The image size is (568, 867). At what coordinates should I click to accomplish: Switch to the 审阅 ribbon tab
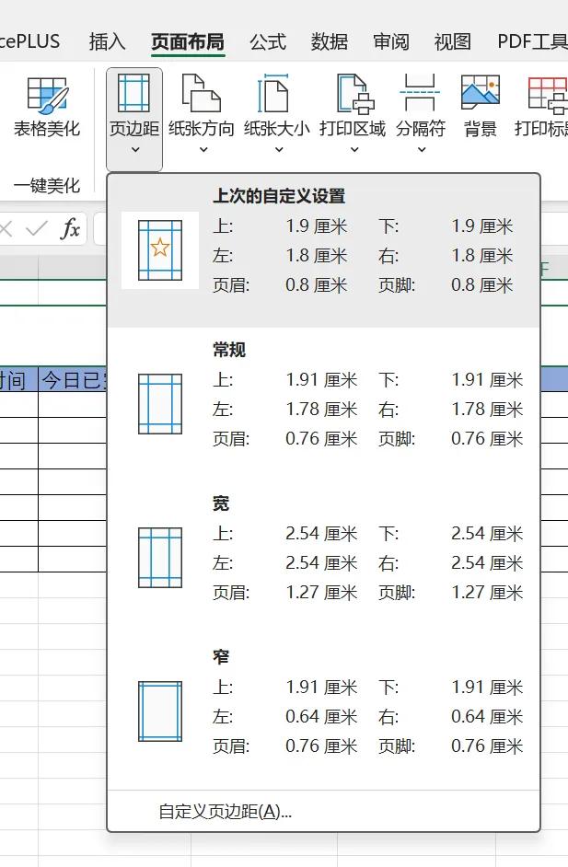click(x=391, y=41)
